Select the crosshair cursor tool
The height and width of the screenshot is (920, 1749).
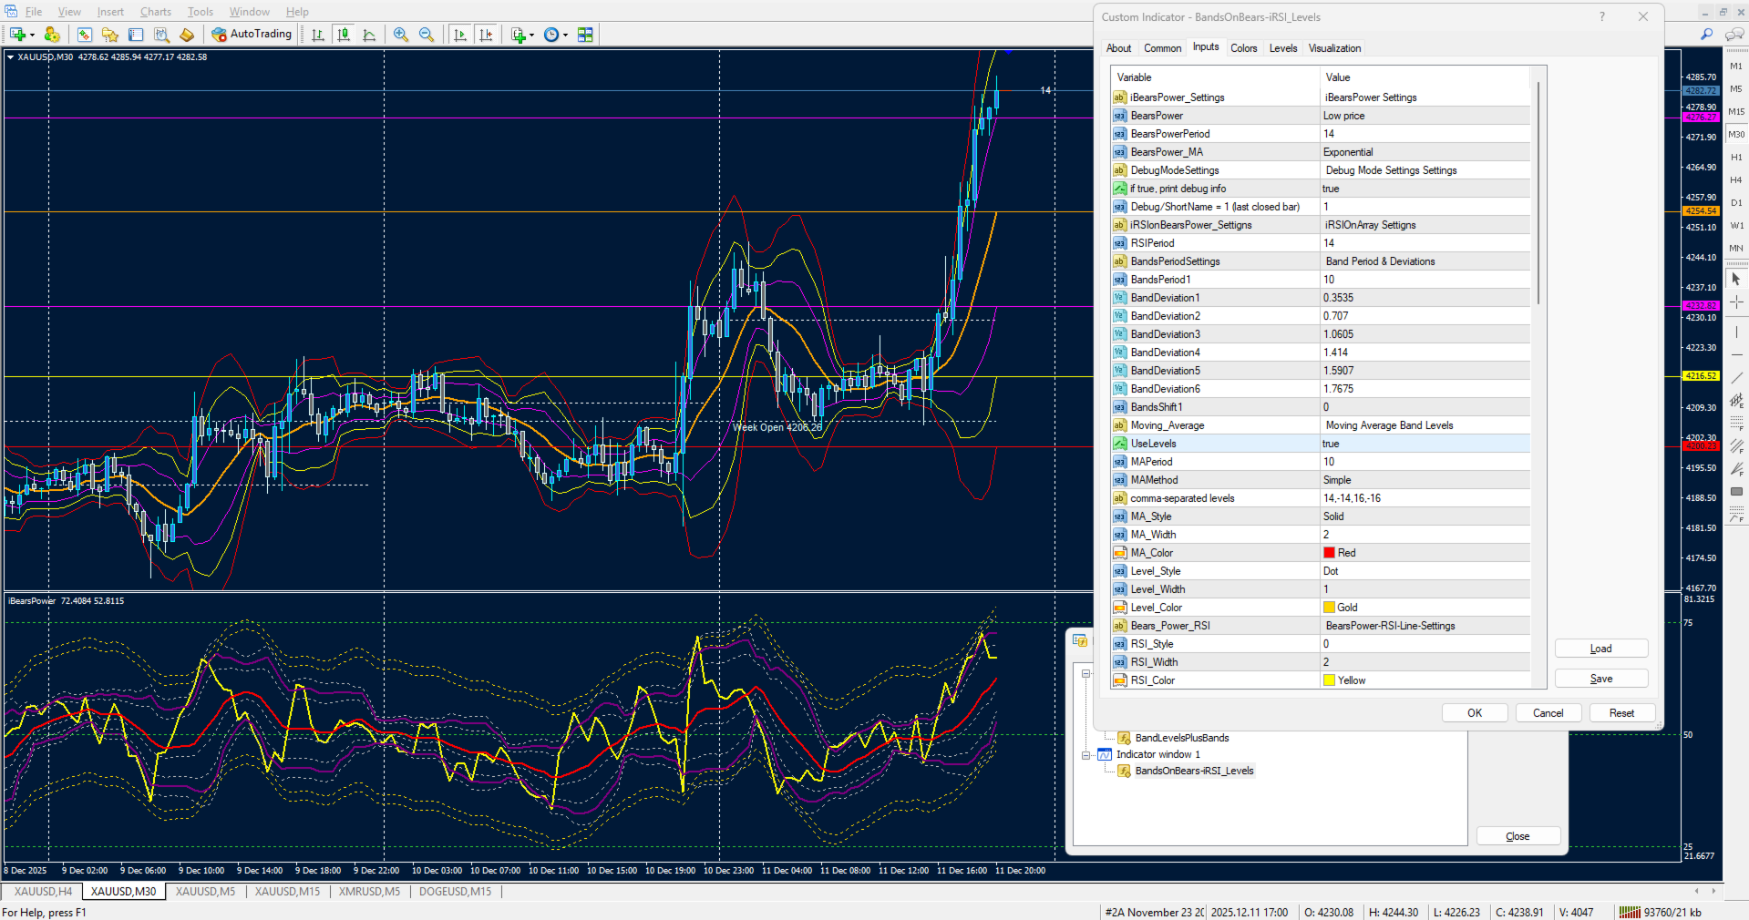tap(1736, 302)
